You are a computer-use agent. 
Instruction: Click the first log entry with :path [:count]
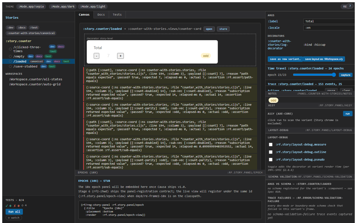170,75
